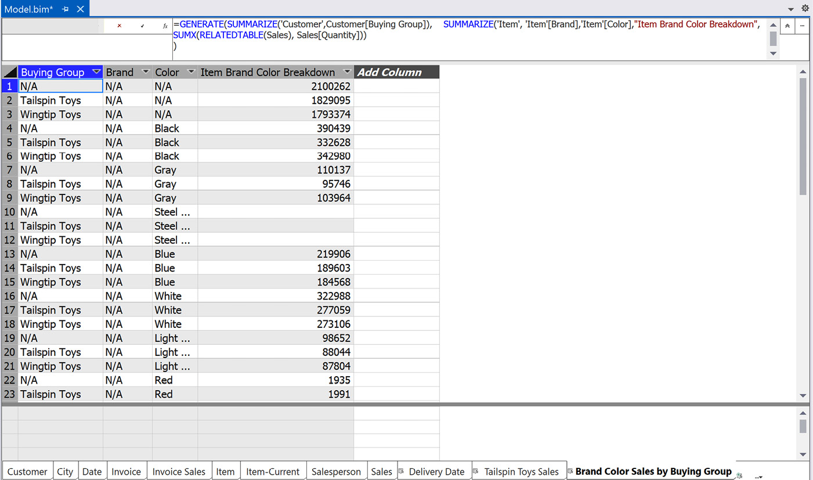Switch to the Date table tab
813x480 pixels.
[92, 471]
